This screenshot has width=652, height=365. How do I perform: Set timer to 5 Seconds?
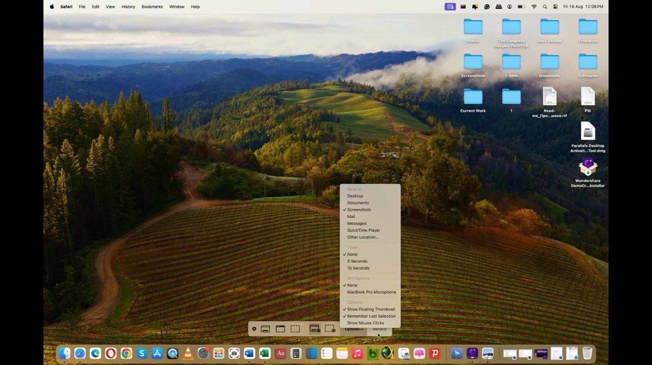pyautogui.click(x=357, y=261)
